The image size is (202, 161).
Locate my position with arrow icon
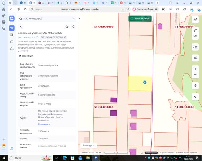click(x=195, y=97)
